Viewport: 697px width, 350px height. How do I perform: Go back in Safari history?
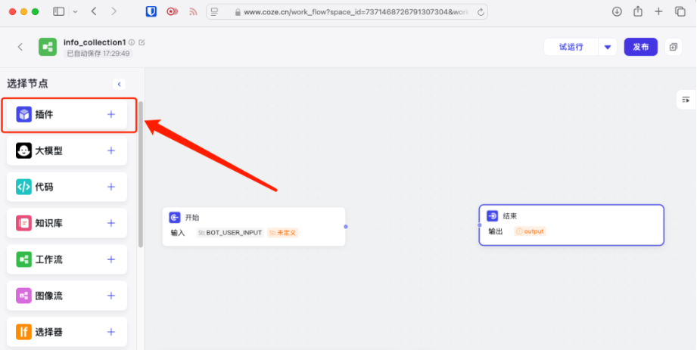(94, 11)
